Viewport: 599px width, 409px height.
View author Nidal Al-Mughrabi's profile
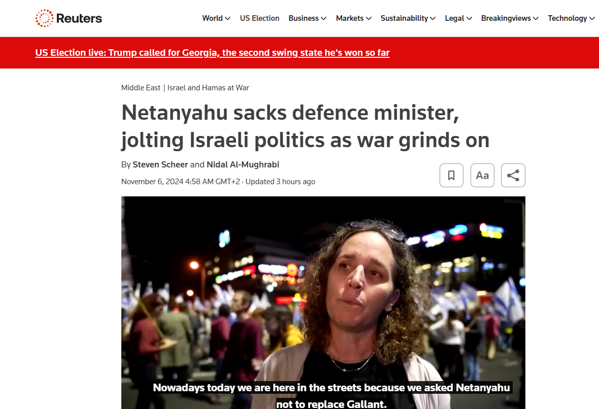click(x=243, y=164)
